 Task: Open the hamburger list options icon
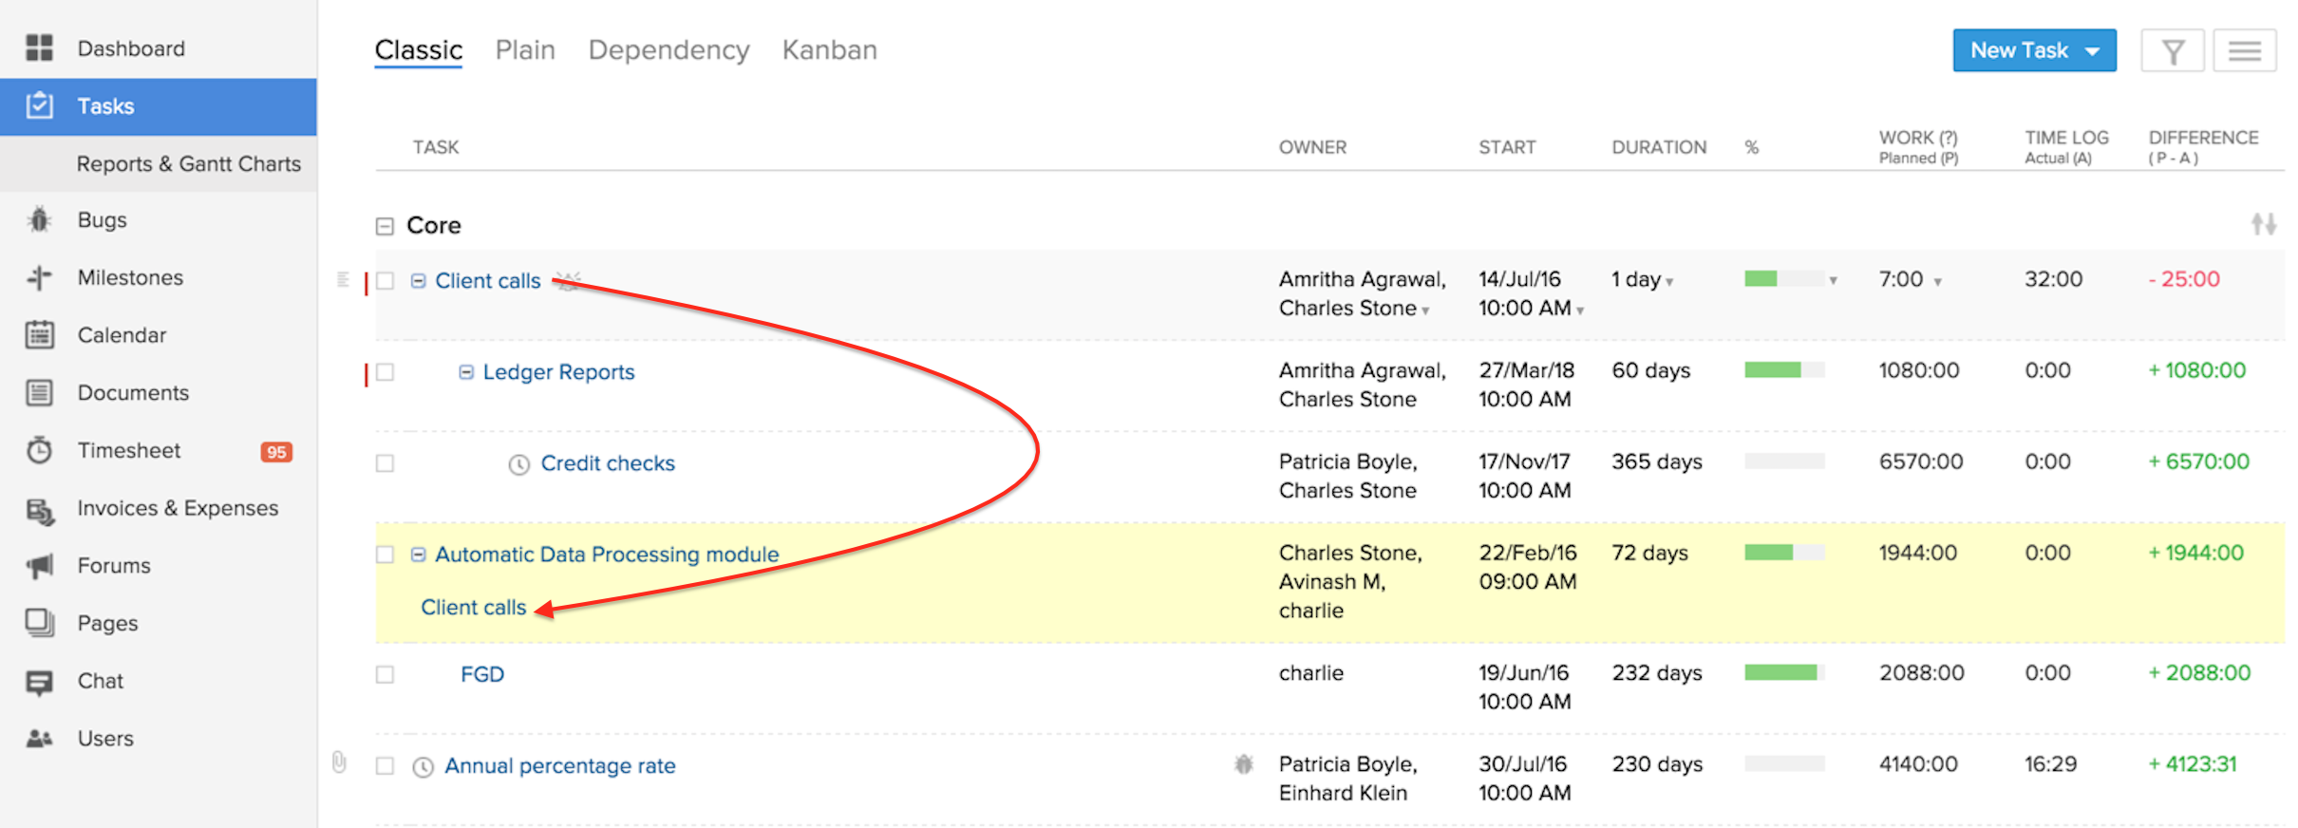(x=2244, y=51)
